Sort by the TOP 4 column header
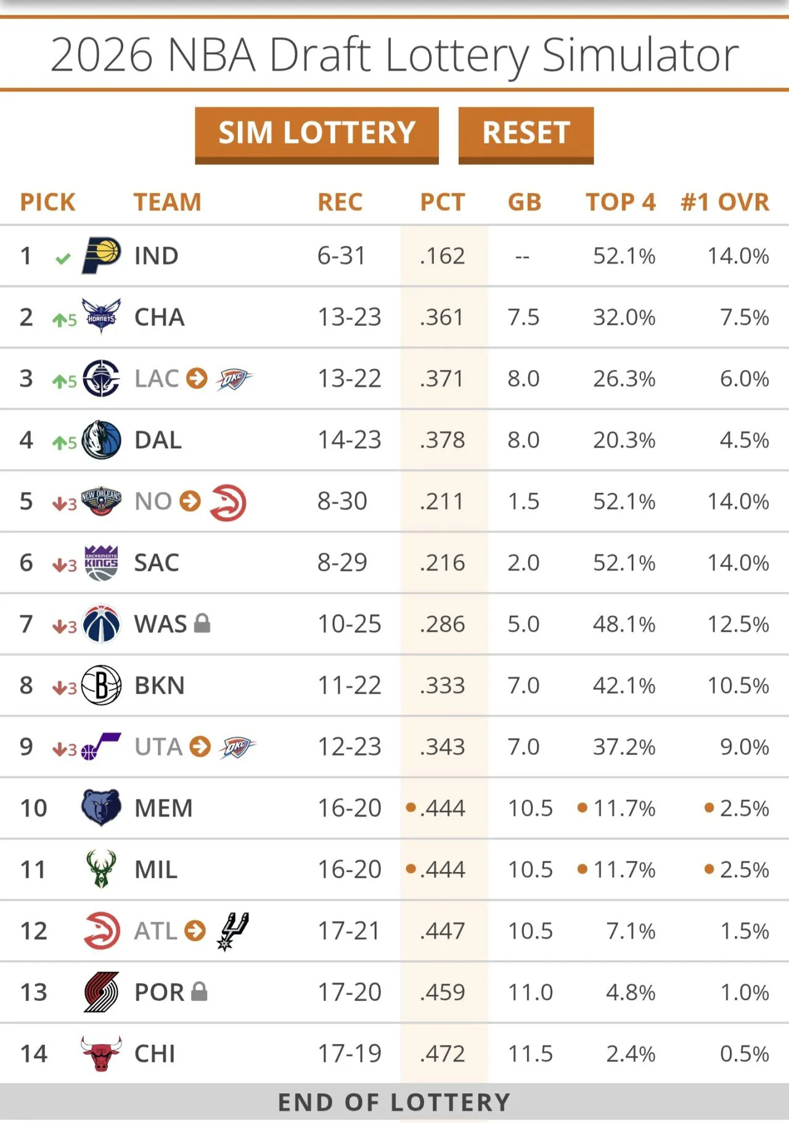The height and width of the screenshot is (1123, 789). pos(621,202)
